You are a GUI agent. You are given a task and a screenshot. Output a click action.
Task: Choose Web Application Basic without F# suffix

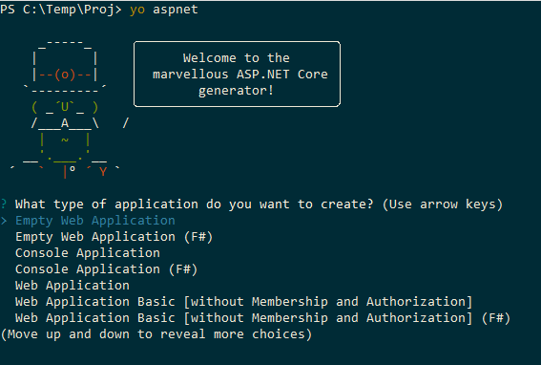tap(243, 302)
